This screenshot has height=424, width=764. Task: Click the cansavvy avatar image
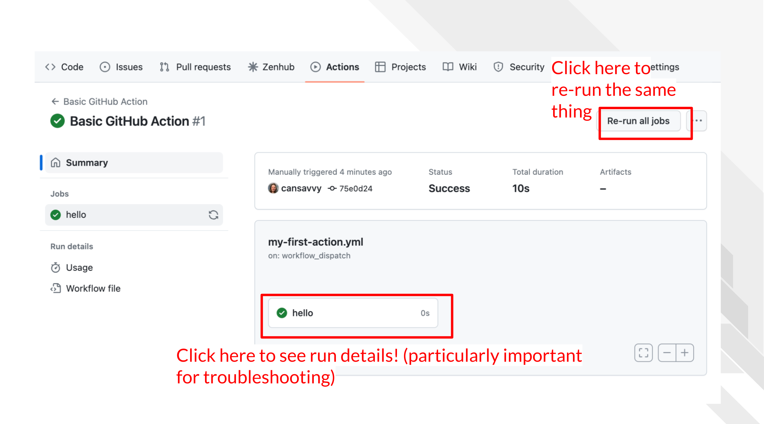[273, 188]
